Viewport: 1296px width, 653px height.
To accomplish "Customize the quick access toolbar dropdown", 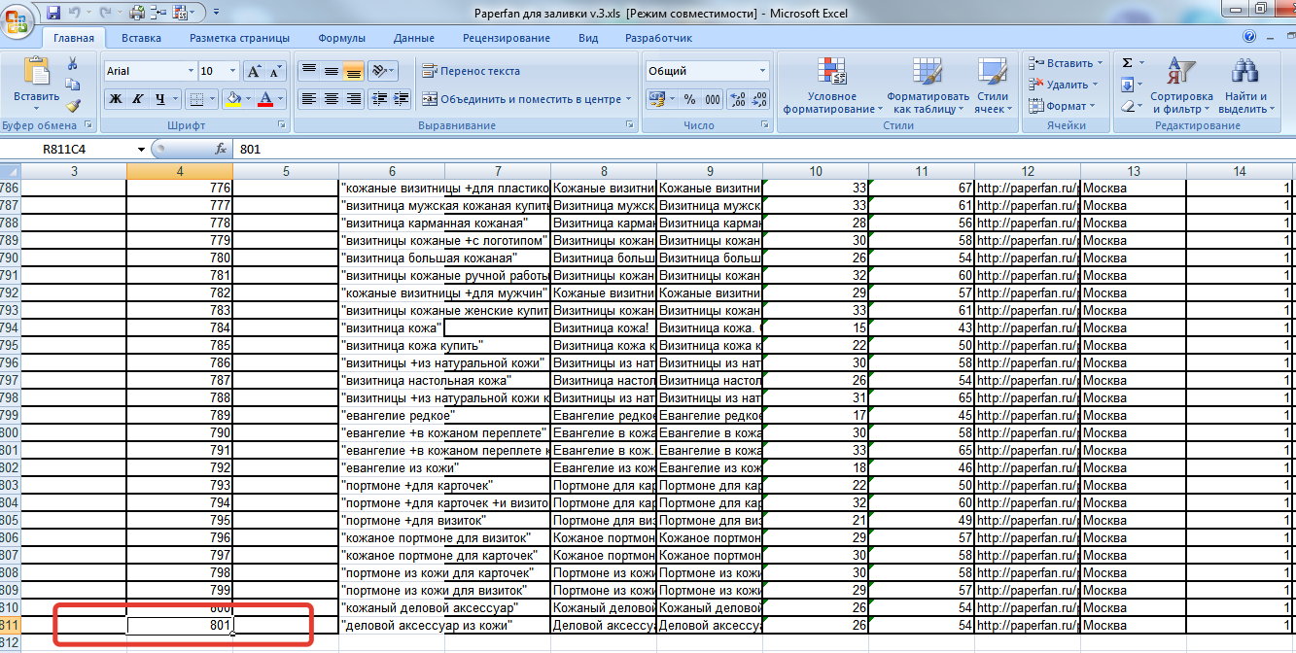I will (x=215, y=13).
